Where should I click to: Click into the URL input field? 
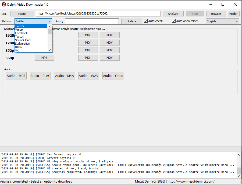[x=98, y=14]
